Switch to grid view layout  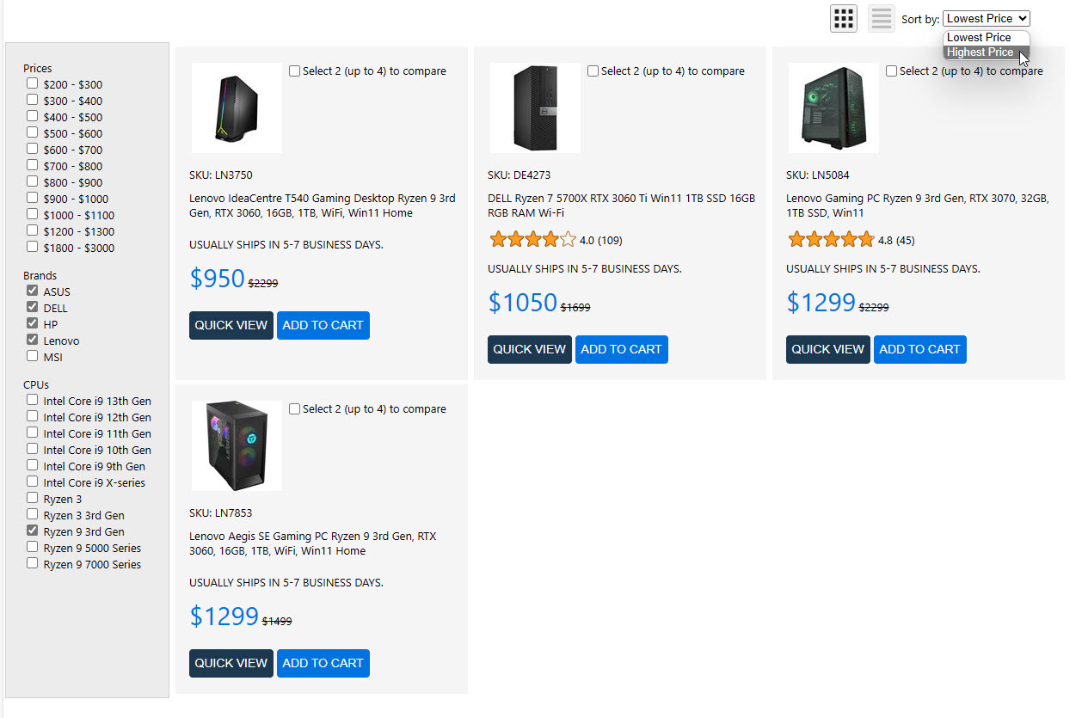click(844, 18)
